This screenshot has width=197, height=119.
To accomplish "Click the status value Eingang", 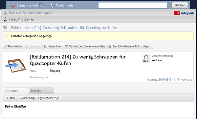I will coord(55,71).
